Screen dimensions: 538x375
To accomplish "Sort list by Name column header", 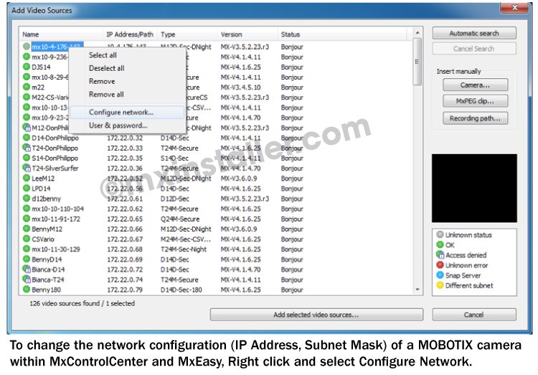I will 61,34.
